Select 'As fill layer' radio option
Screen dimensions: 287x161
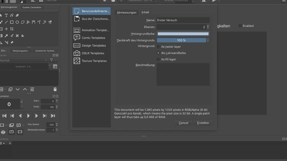[158, 59]
